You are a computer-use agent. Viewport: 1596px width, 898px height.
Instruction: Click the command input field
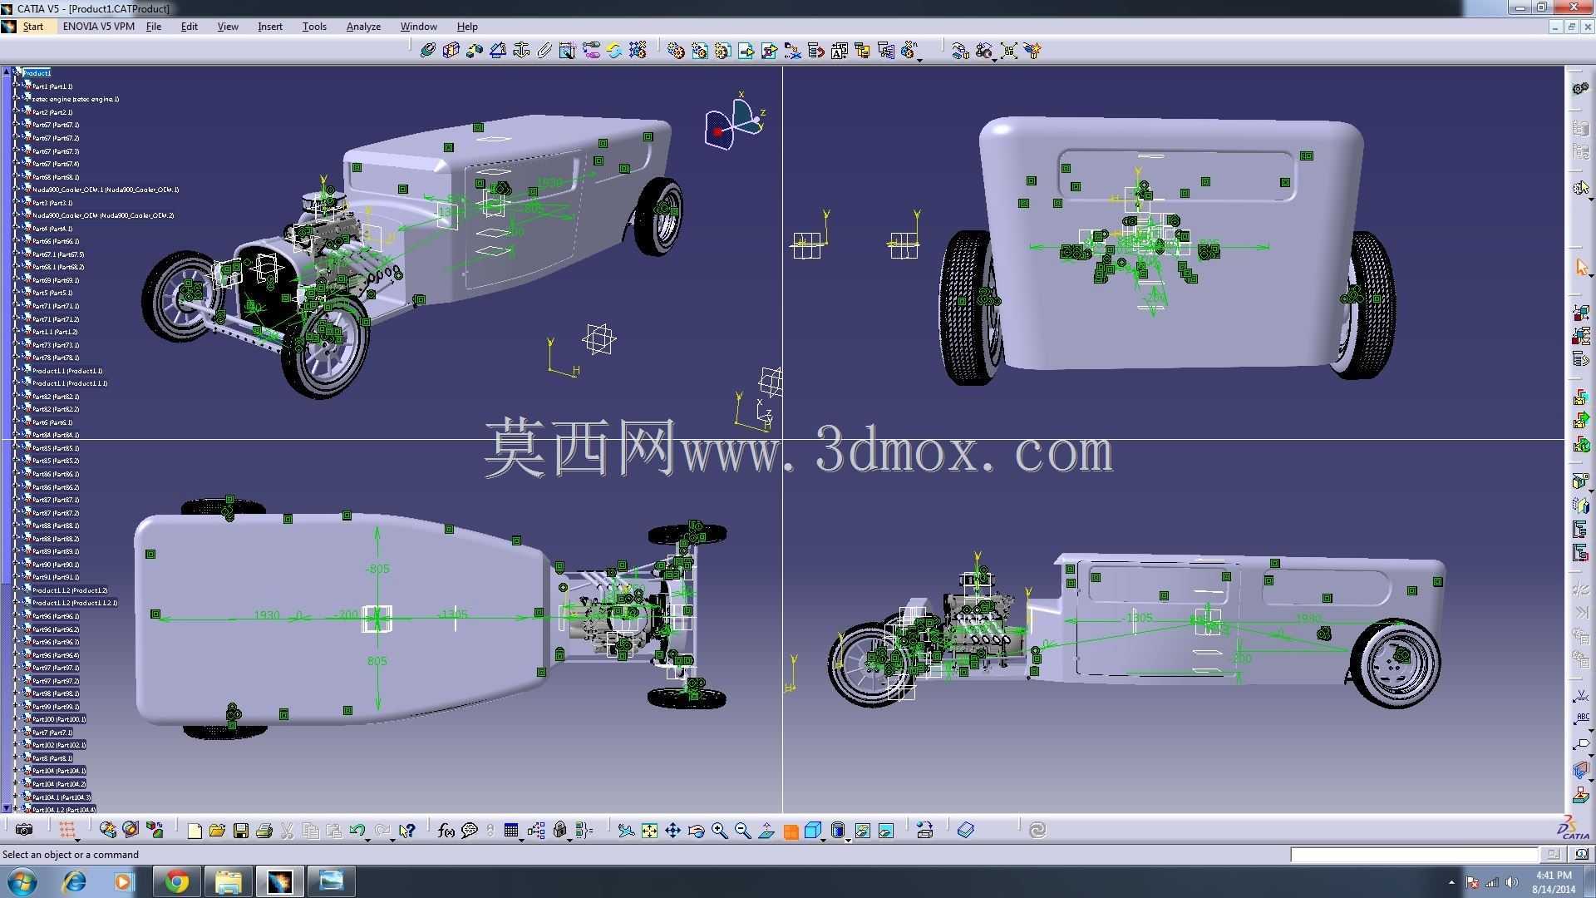[1414, 854]
